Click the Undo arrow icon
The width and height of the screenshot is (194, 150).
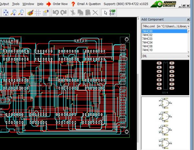tap(56, 13)
